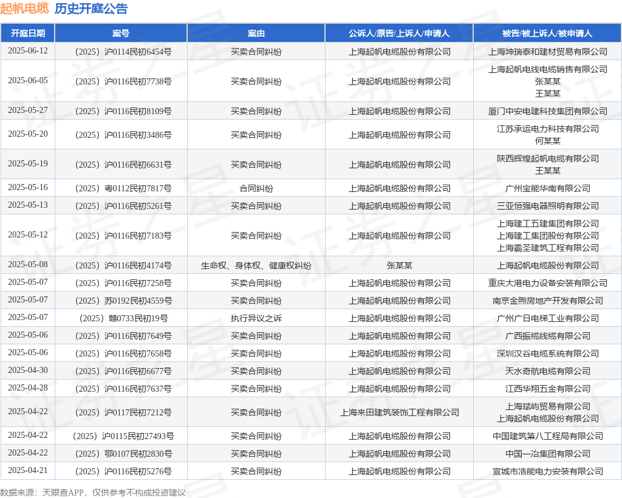Click case number (2025)沪0116民初6677号
Screen dimensions: 622x498
[x=123, y=371]
